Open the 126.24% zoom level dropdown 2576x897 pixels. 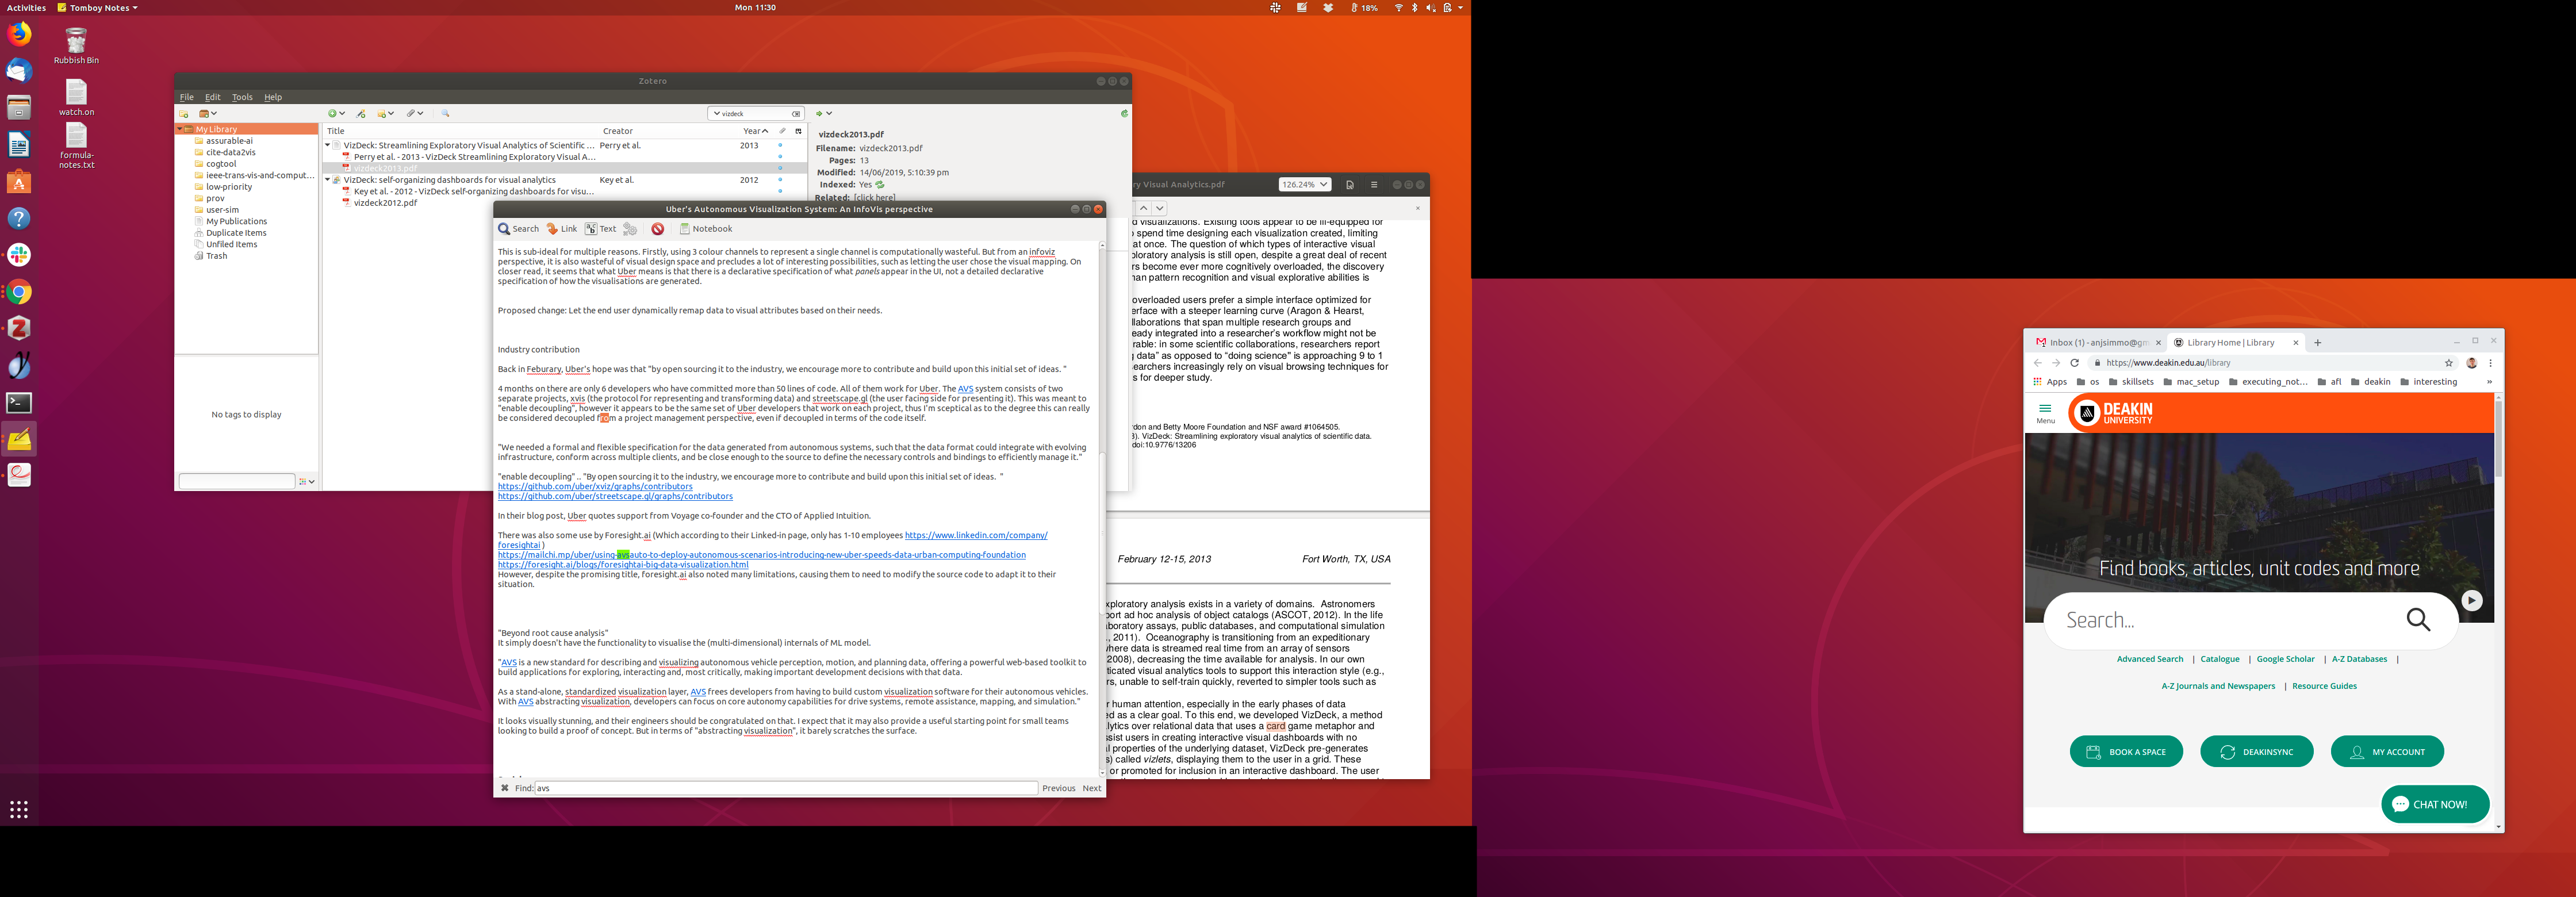click(1305, 185)
